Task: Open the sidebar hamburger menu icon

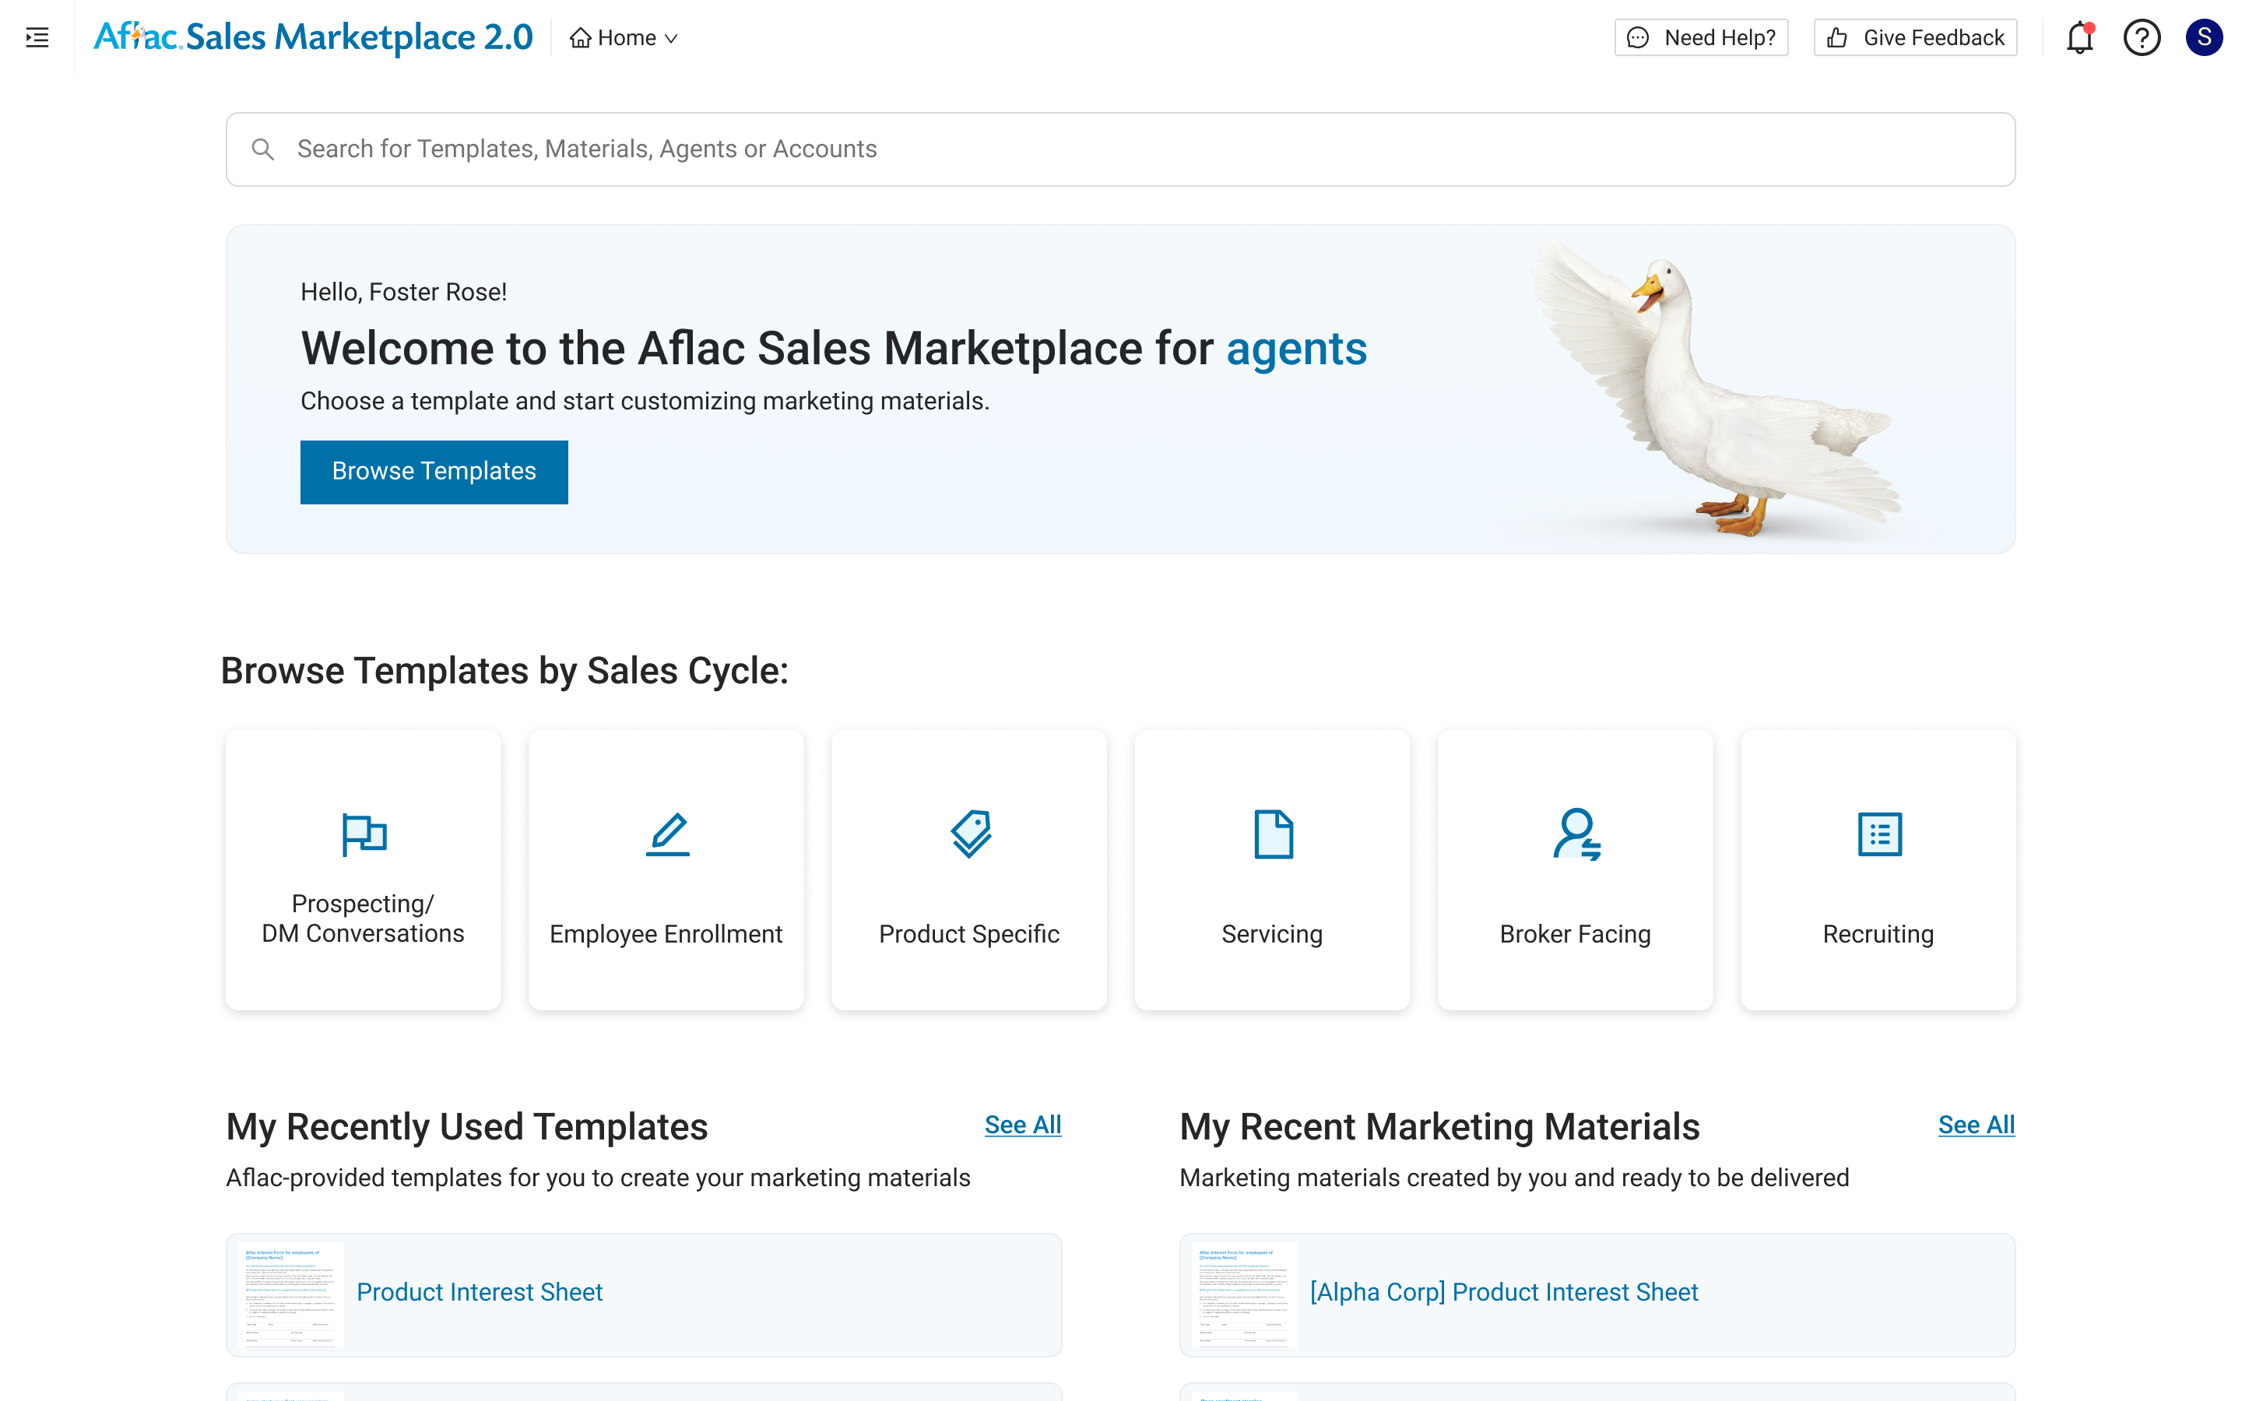Action: pos(37,38)
